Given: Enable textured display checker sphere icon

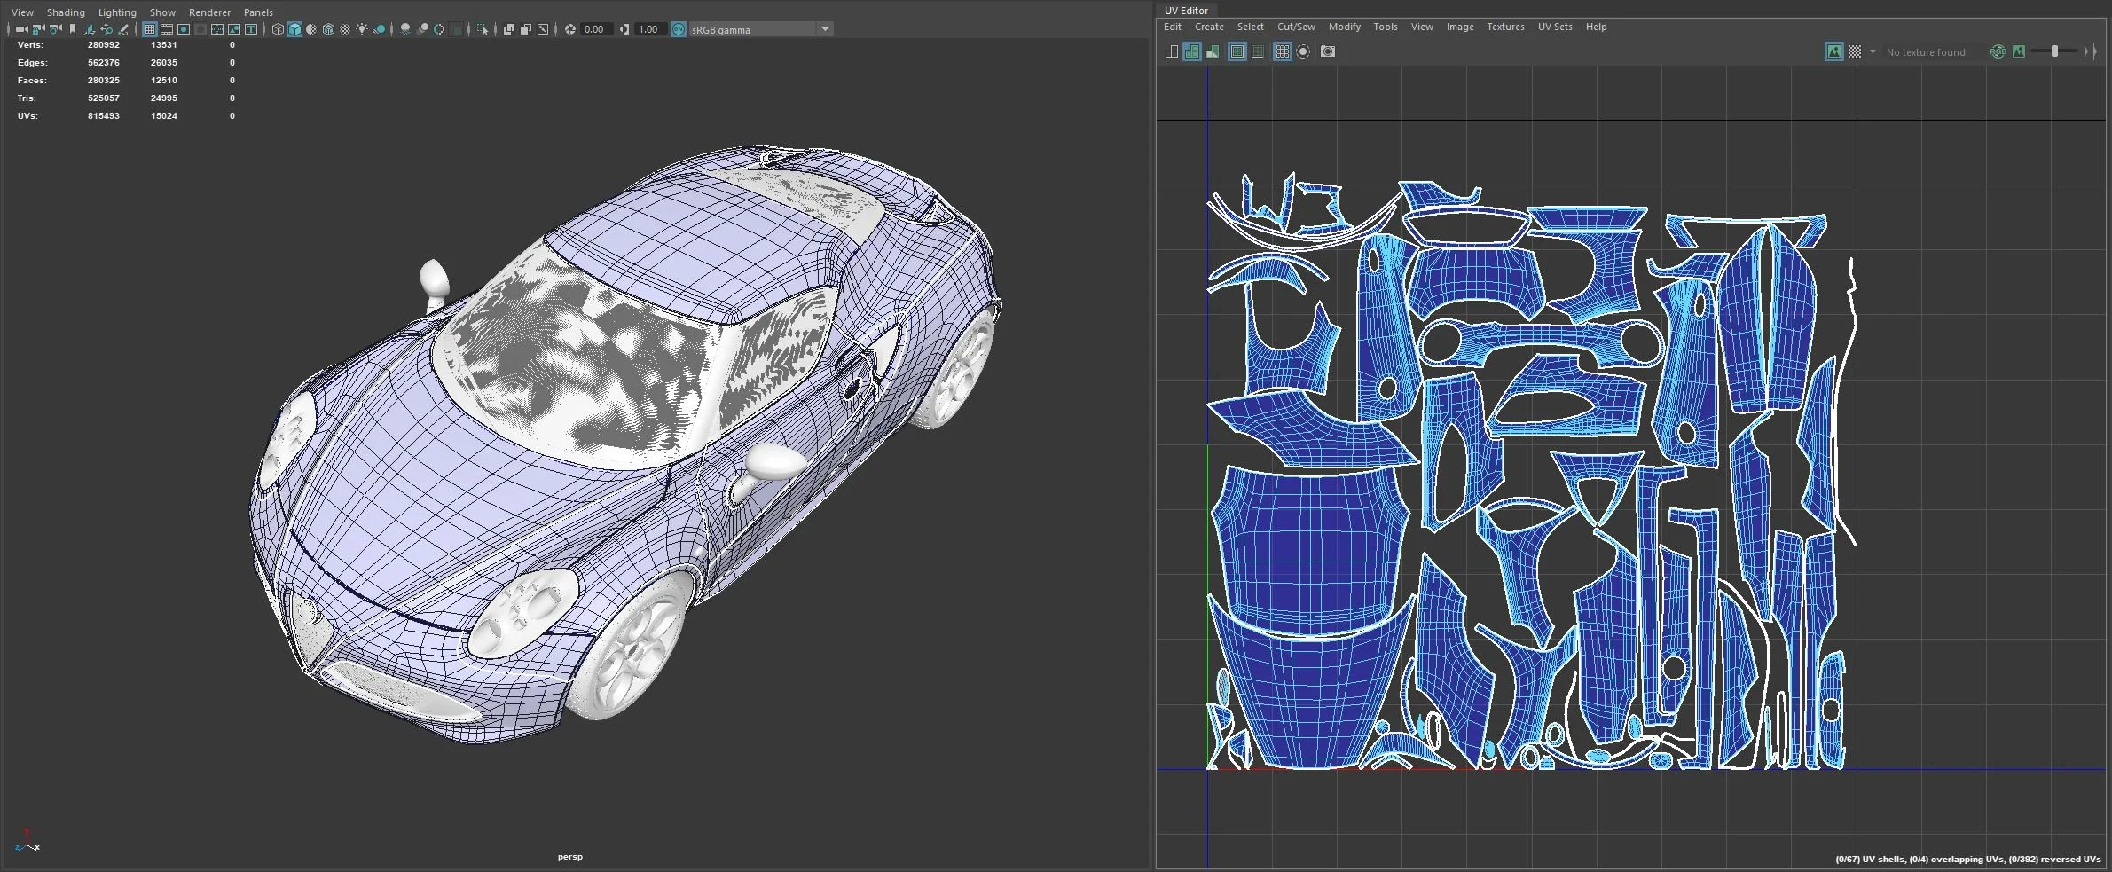Looking at the screenshot, I should 345,29.
